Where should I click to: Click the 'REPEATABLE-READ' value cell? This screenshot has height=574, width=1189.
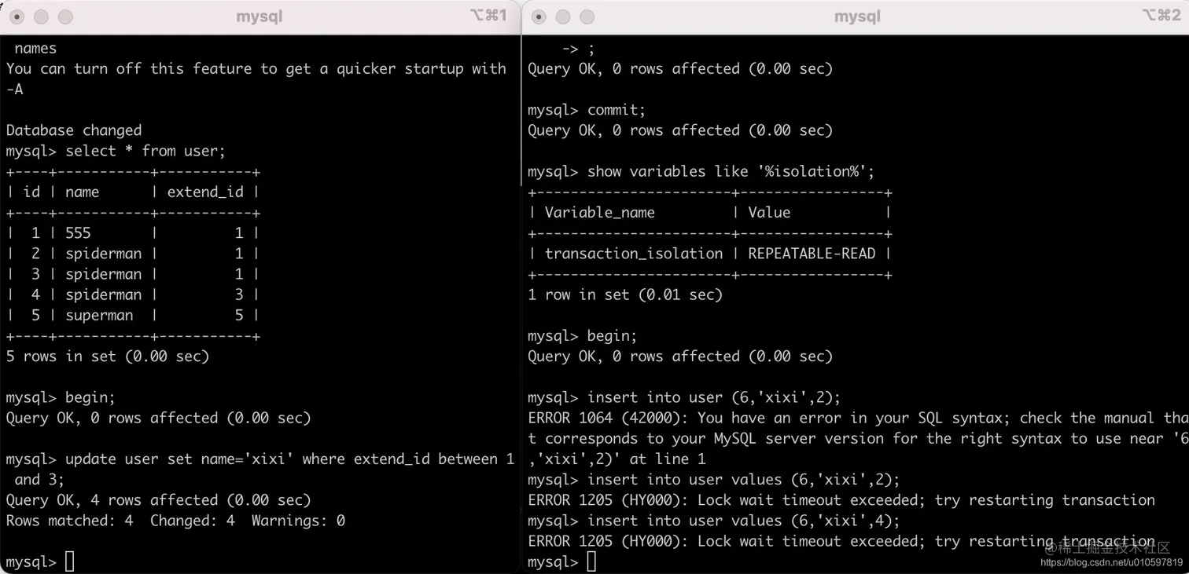coord(812,254)
